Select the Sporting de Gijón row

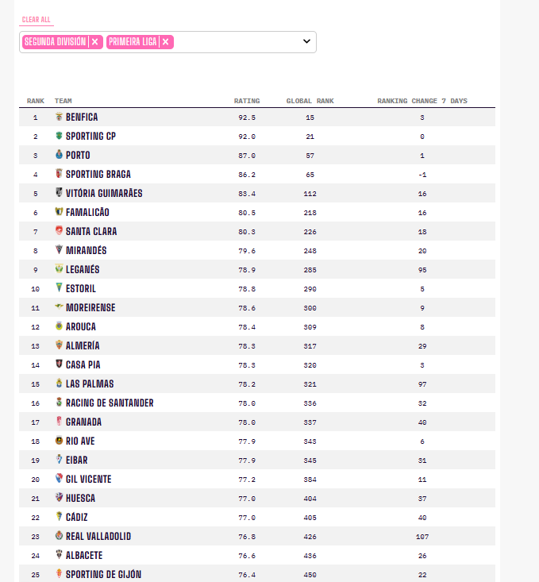[257, 574]
